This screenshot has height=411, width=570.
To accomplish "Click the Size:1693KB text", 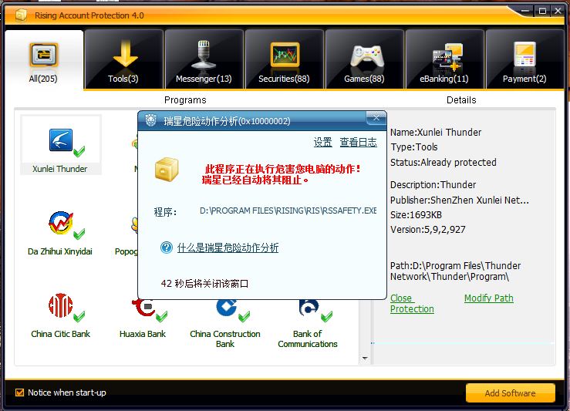I will [416, 215].
